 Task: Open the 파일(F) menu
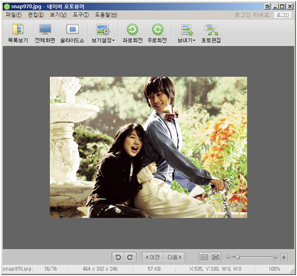14,15
